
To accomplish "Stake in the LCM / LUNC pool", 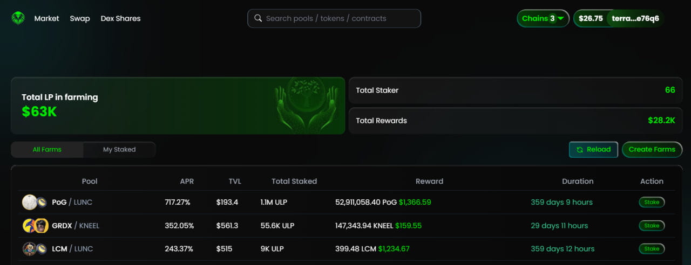I will tap(652, 249).
